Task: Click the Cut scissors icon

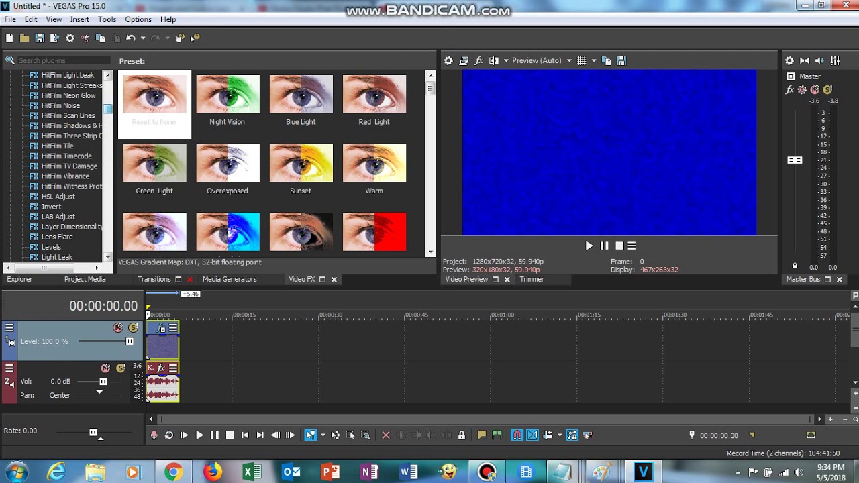Action: (x=85, y=38)
